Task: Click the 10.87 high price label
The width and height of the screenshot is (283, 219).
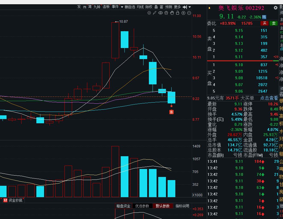Action: click(x=123, y=22)
